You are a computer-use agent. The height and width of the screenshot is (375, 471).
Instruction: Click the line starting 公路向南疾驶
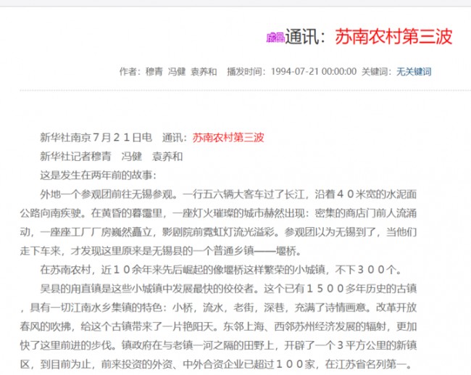pyautogui.click(x=218, y=213)
